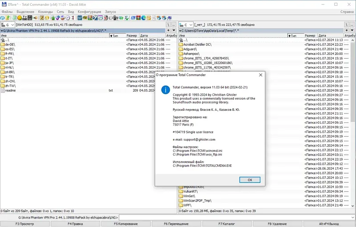The width and height of the screenshot is (356, 227).
Task: Select the Adguard folder in the right panel
Action: point(264,49)
